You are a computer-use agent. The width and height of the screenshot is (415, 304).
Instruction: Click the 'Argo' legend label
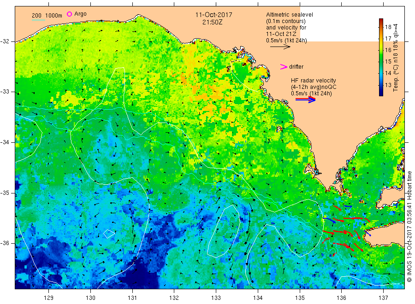coord(80,14)
